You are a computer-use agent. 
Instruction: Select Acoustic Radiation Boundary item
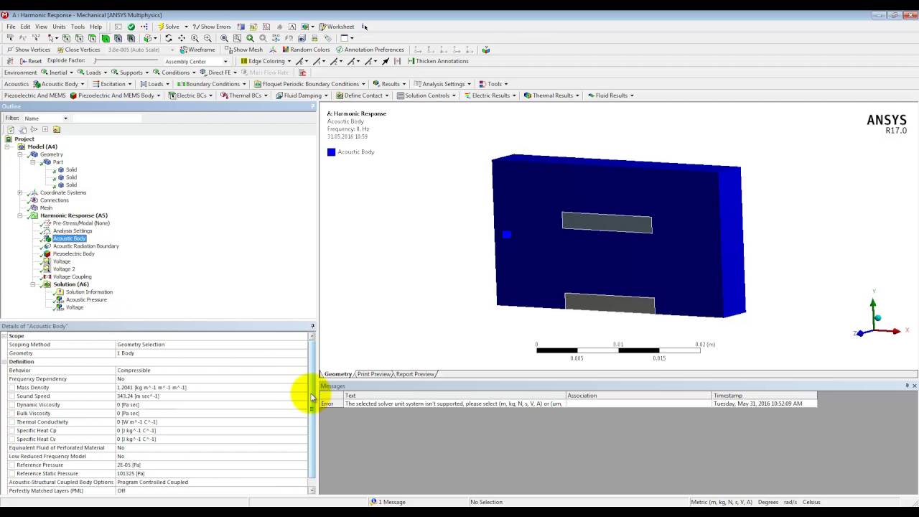point(85,246)
